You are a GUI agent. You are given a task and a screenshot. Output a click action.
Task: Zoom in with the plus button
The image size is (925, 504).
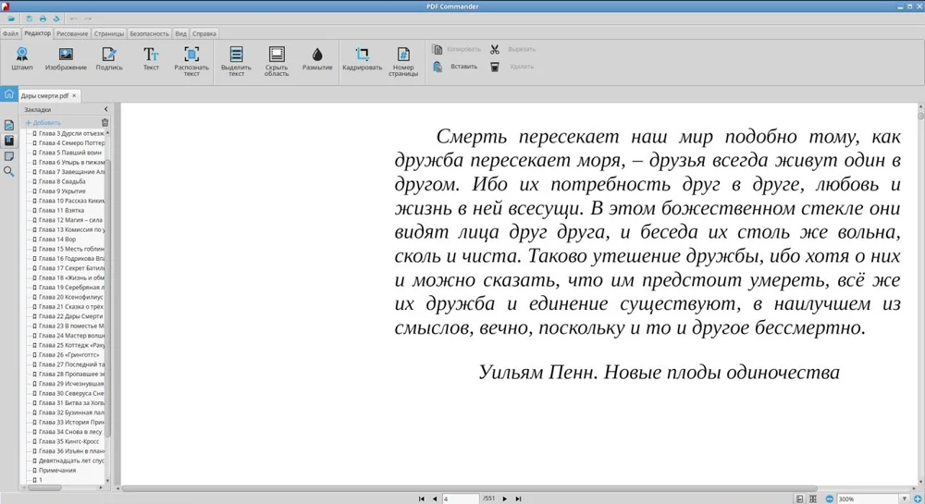tap(918, 498)
